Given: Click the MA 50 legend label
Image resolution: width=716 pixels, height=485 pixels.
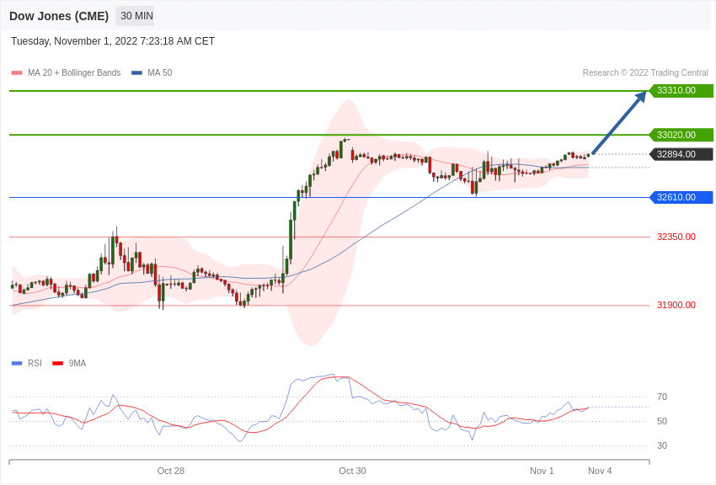Looking at the screenshot, I should pos(160,73).
